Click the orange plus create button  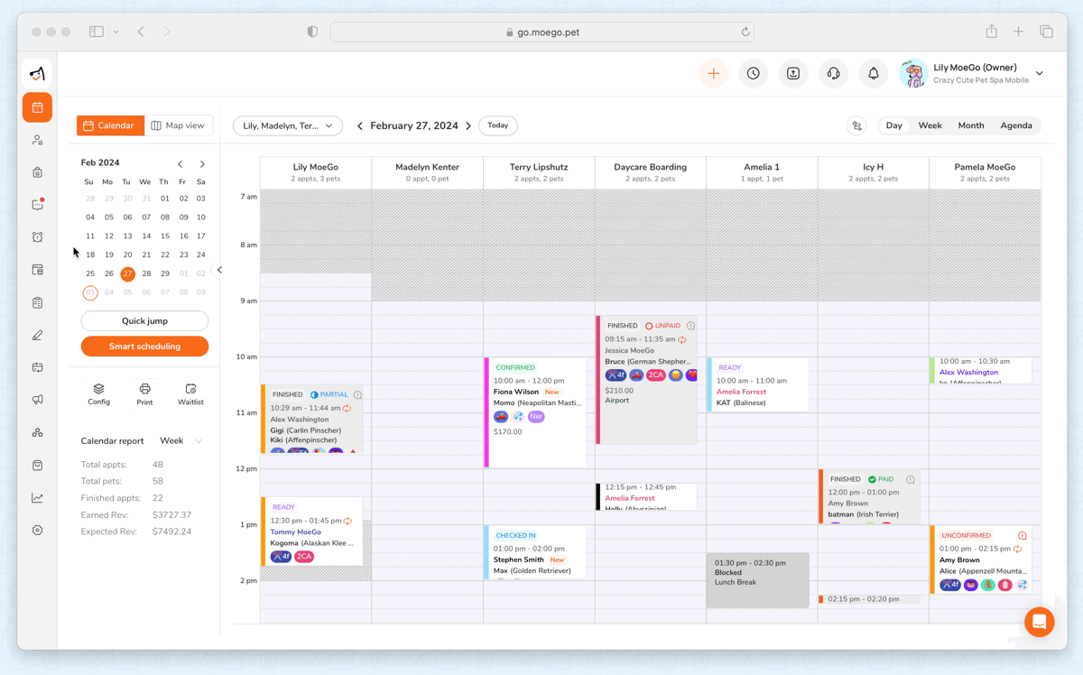click(x=713, y=74)
